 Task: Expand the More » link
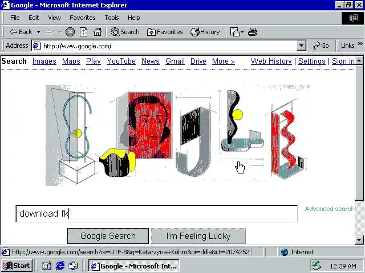pyautogui.click(x=223, y=61)
